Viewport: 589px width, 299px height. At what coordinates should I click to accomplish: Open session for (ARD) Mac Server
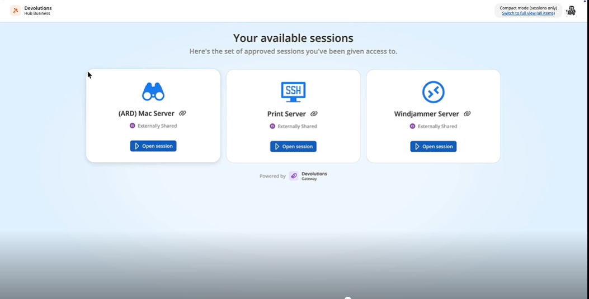[x=153, y=146]
